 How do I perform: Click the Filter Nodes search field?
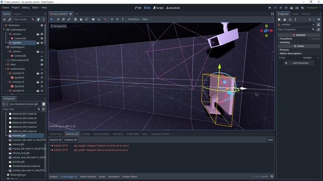pyautogui.click(x=23, y=19)
